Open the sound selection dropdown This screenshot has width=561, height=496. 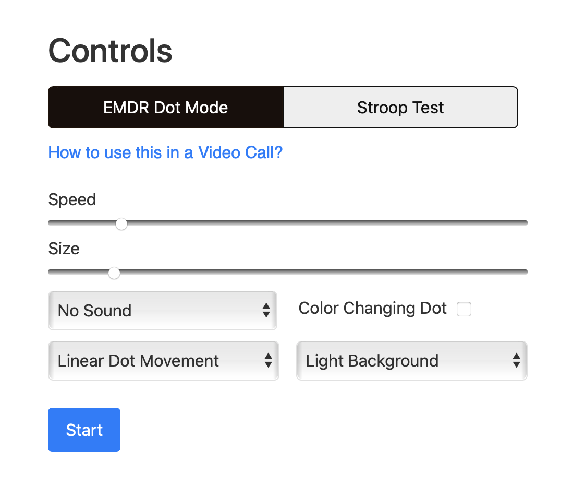pos(163,310)
